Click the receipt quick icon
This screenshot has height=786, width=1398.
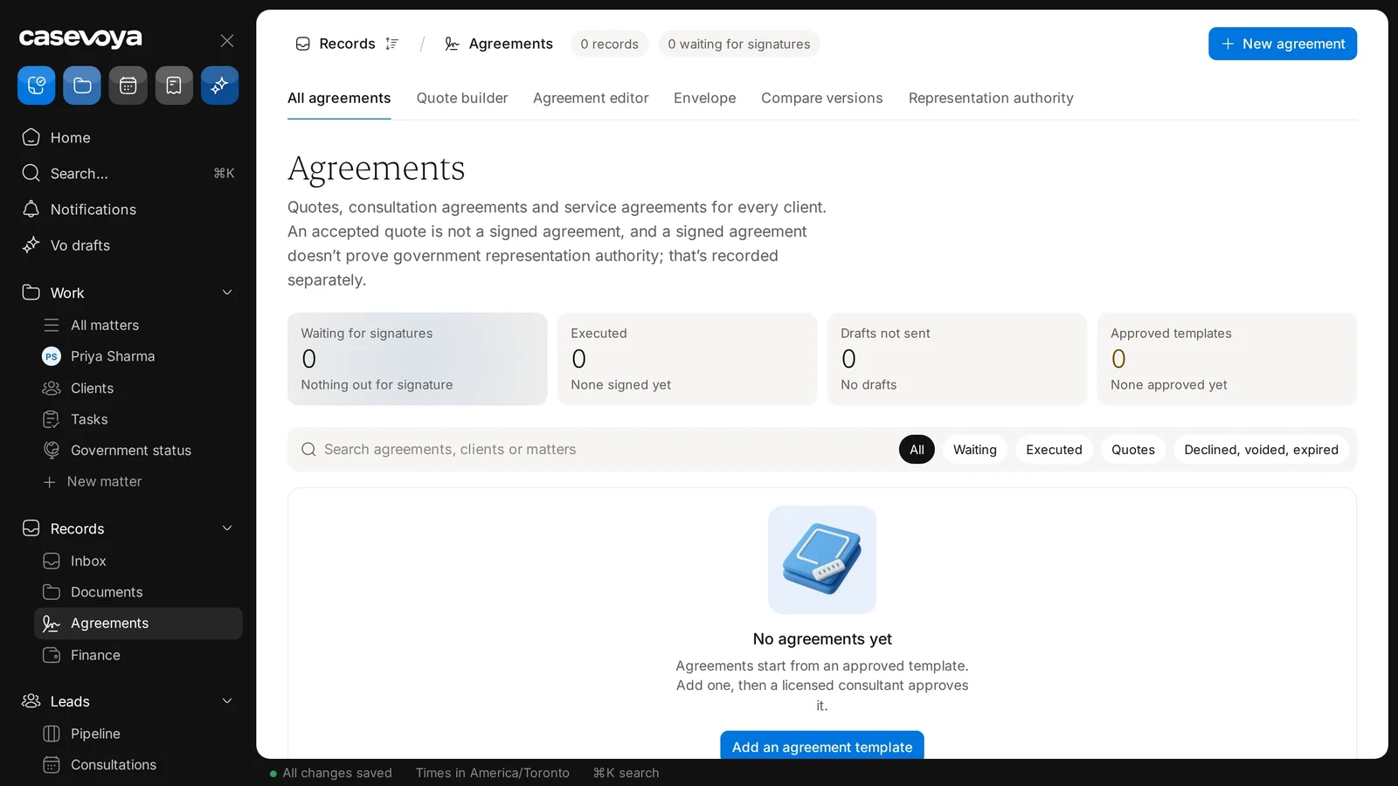click(174, 86)
